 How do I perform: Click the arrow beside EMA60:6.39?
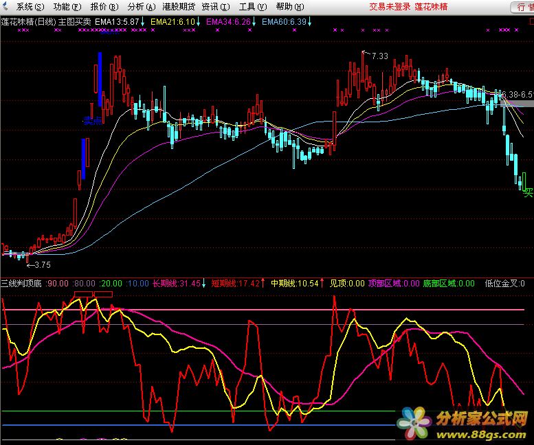(x=309, y=21)
